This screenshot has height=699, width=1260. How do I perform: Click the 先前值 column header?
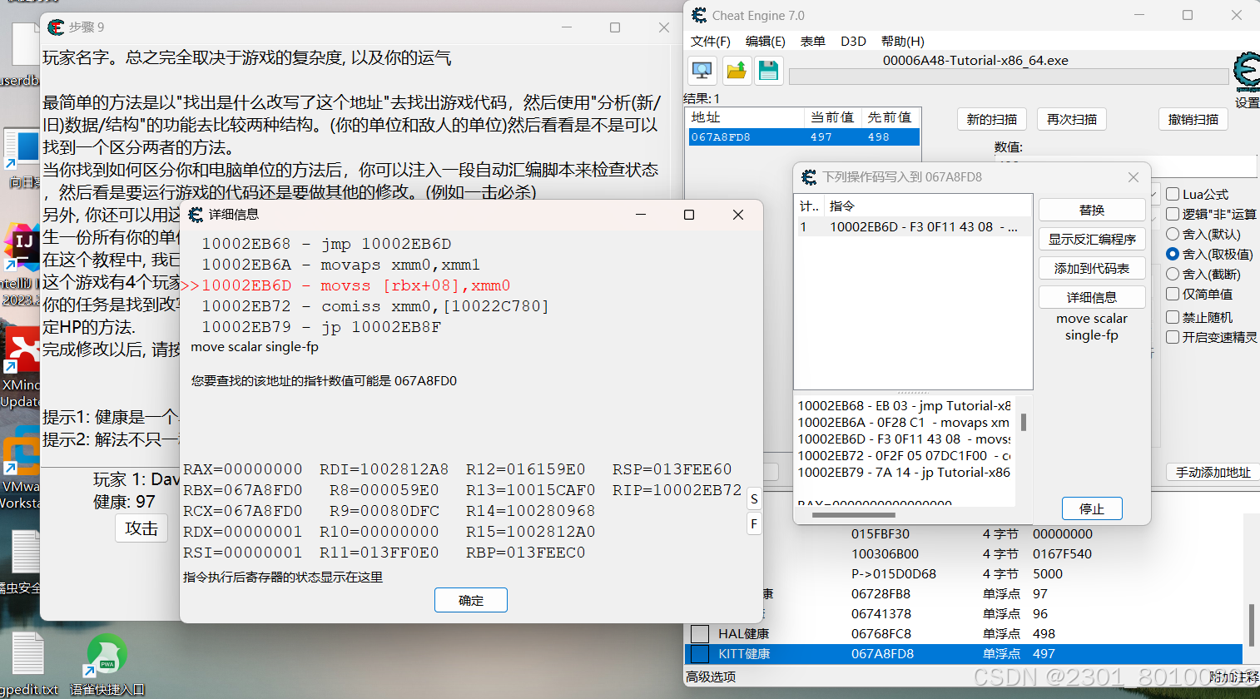coord(890,117)
